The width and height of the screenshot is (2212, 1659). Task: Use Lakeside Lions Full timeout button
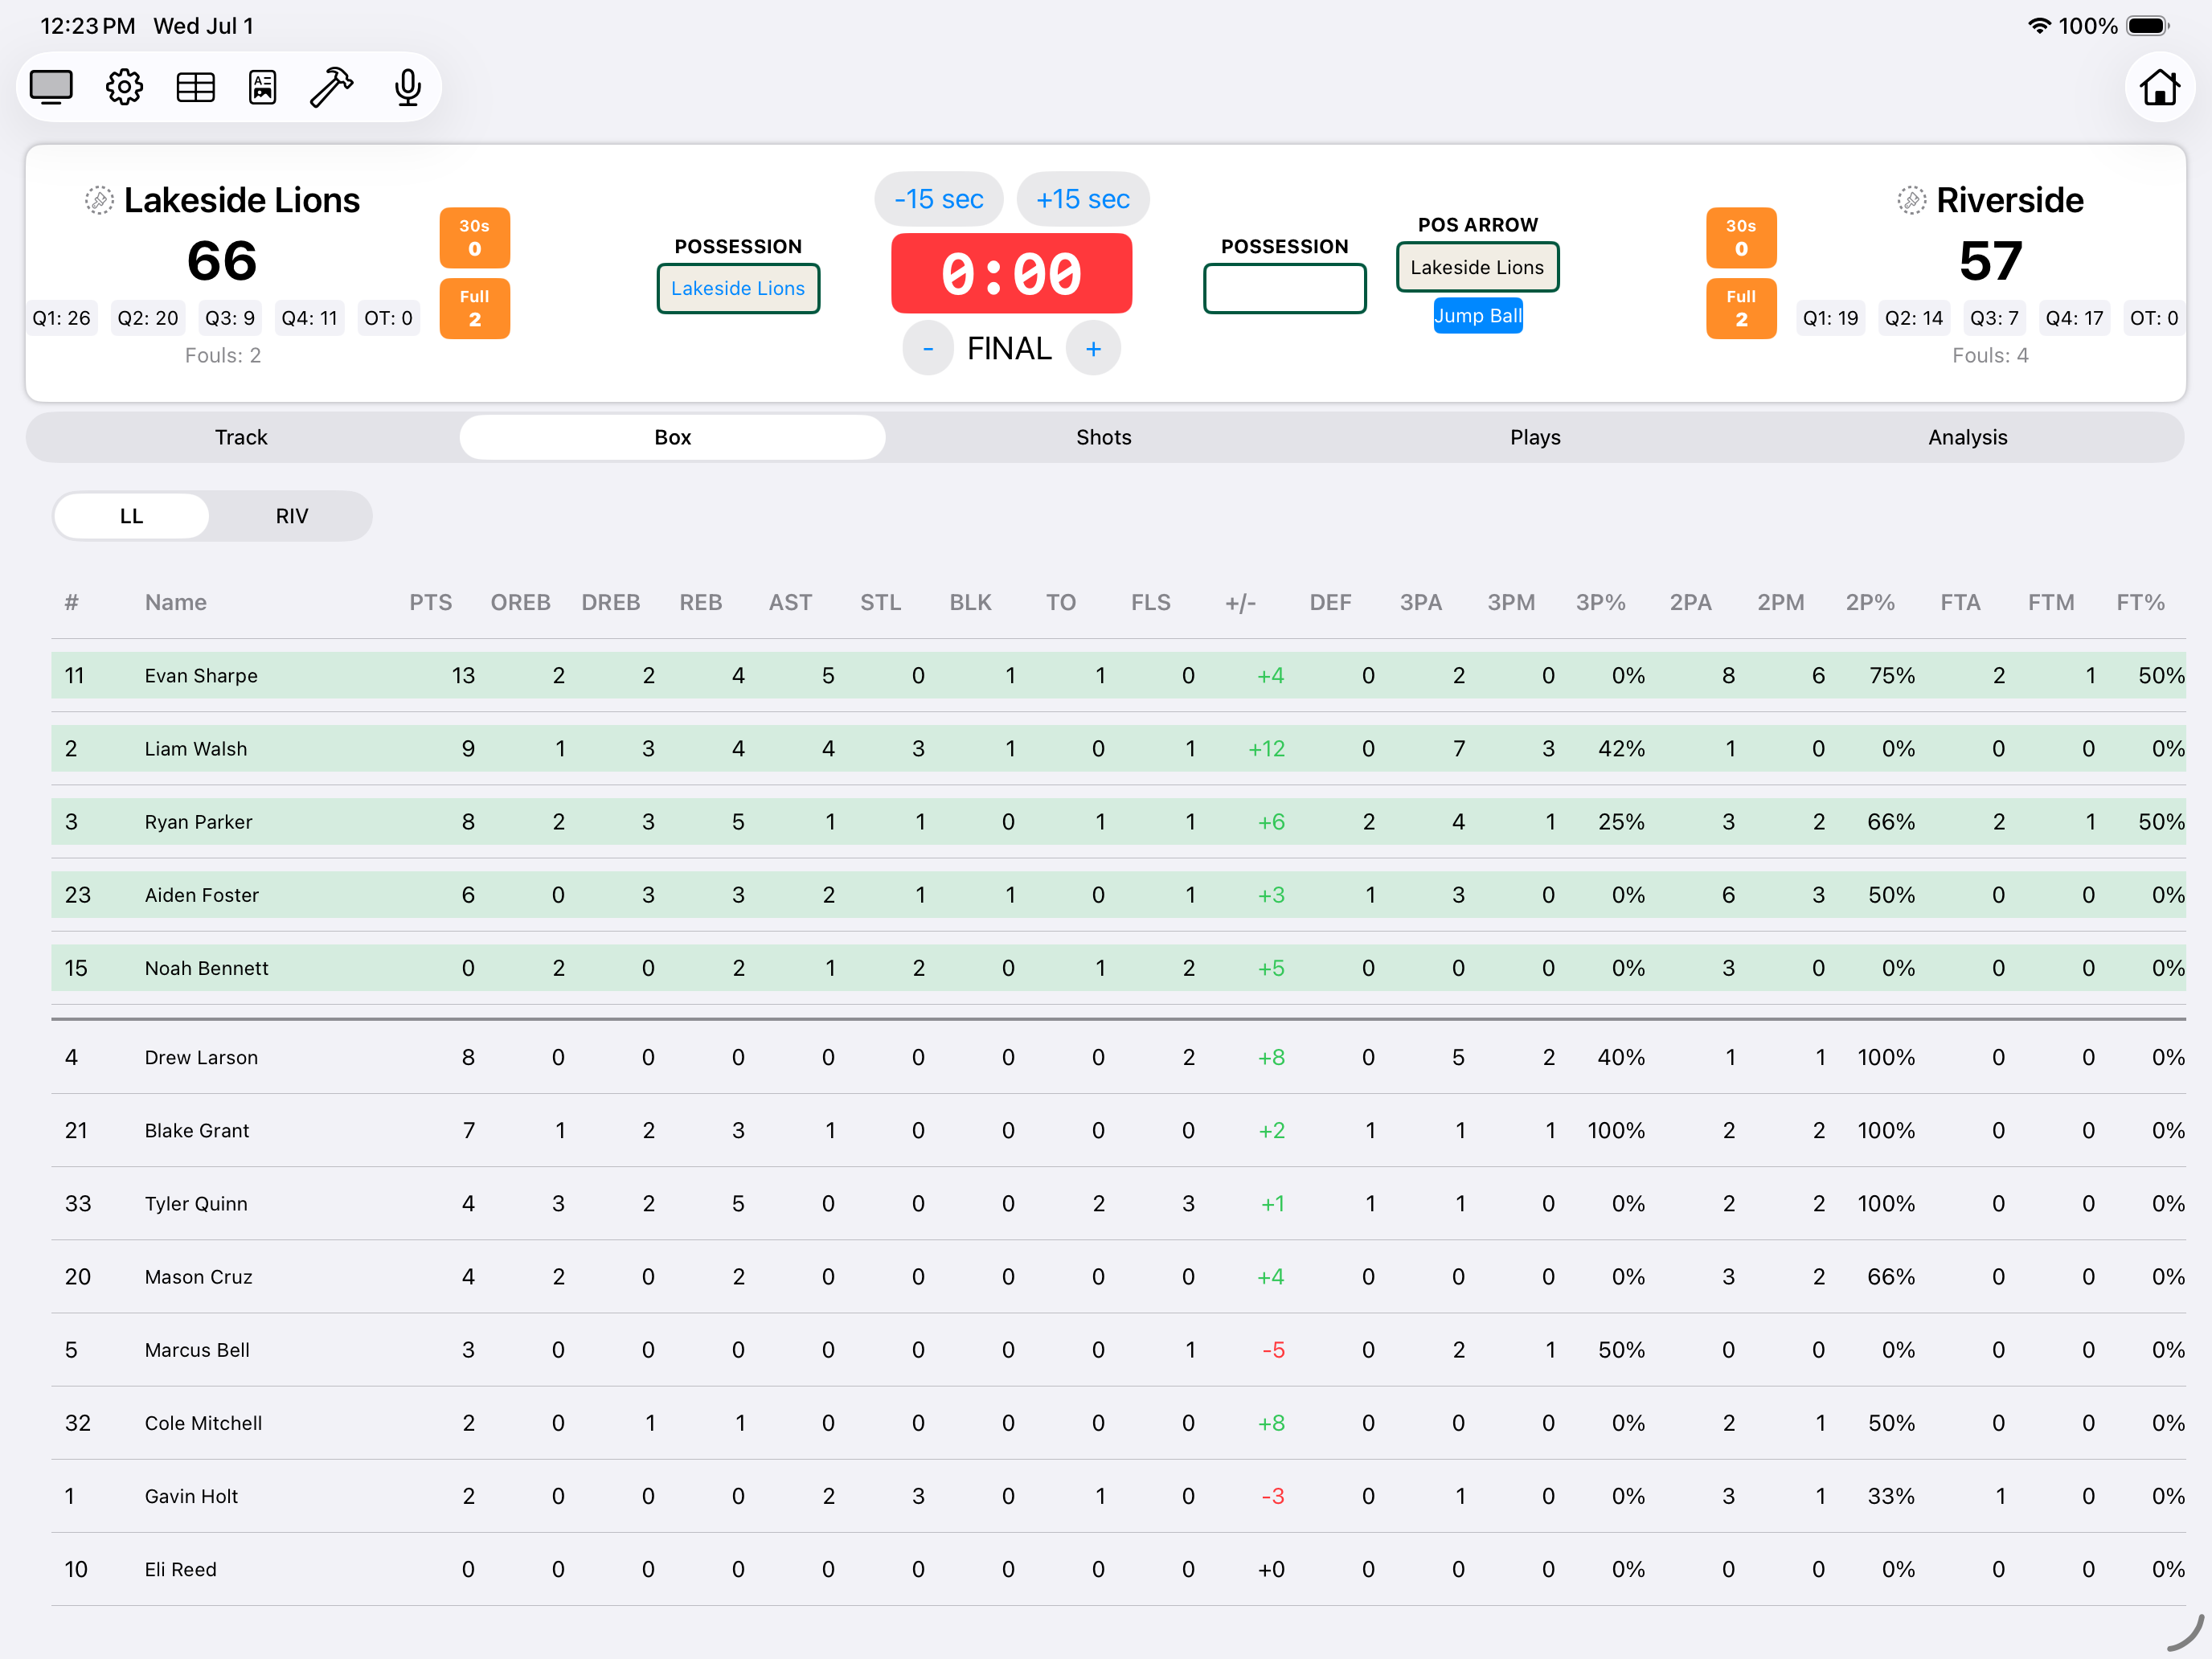tap(474, 309)
